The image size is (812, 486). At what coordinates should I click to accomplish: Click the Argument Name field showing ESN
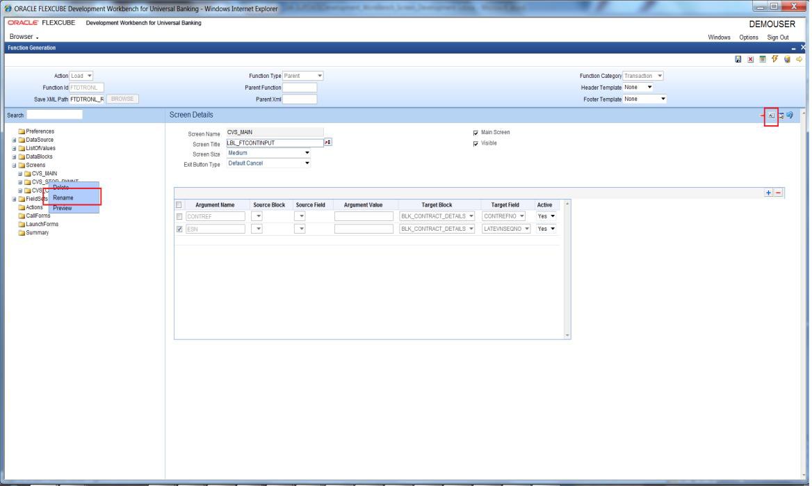(216, 229)
